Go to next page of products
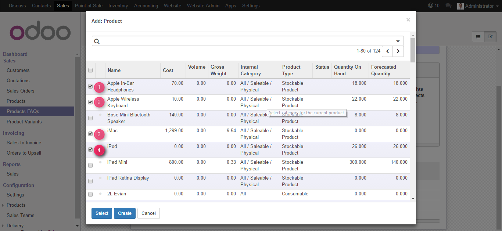Image resolution: width=502 pixels, height=231 pixels. point(398,51)
